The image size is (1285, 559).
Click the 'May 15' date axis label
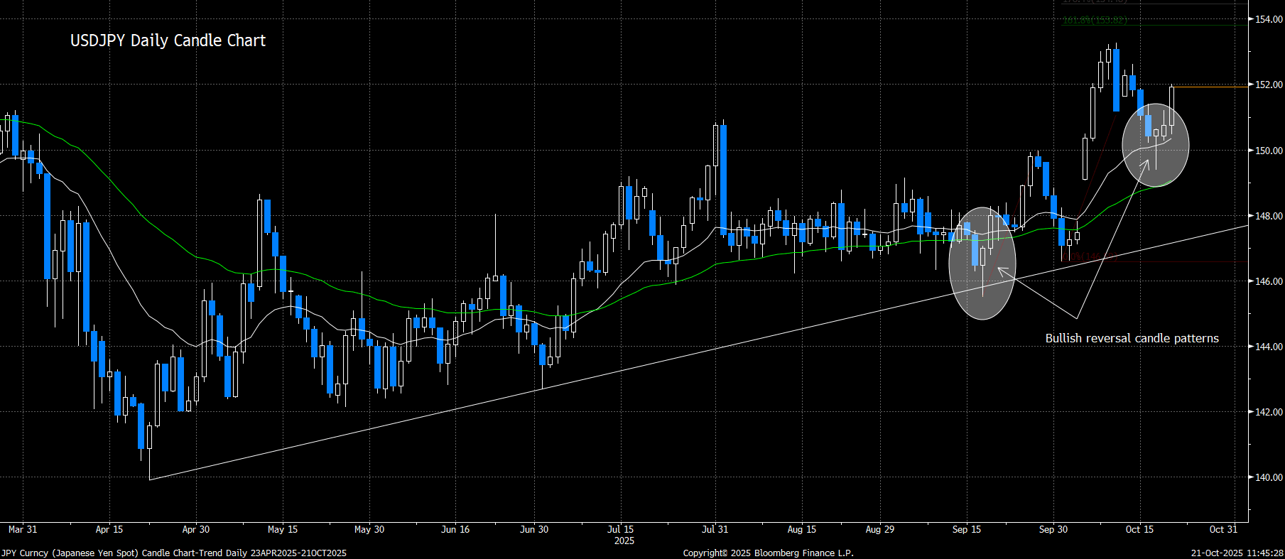coord(283,529)
